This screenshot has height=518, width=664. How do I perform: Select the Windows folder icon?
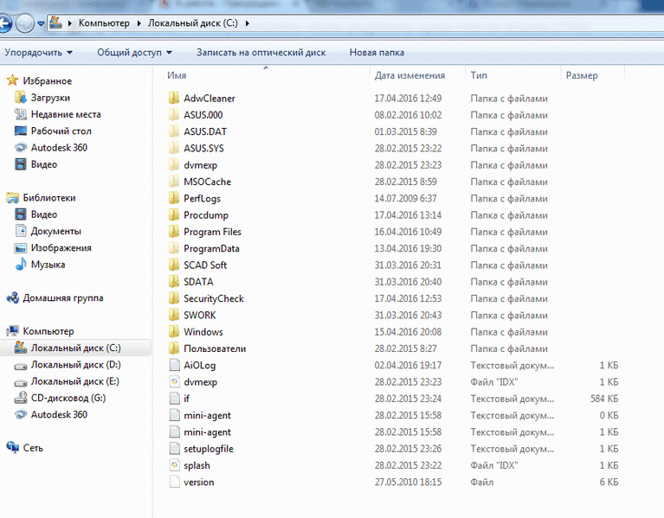(x=174, y=332)
